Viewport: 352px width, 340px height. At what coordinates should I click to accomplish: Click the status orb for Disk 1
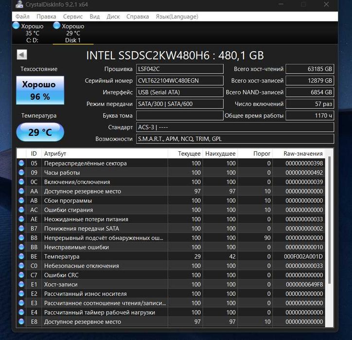coord(56,25)
